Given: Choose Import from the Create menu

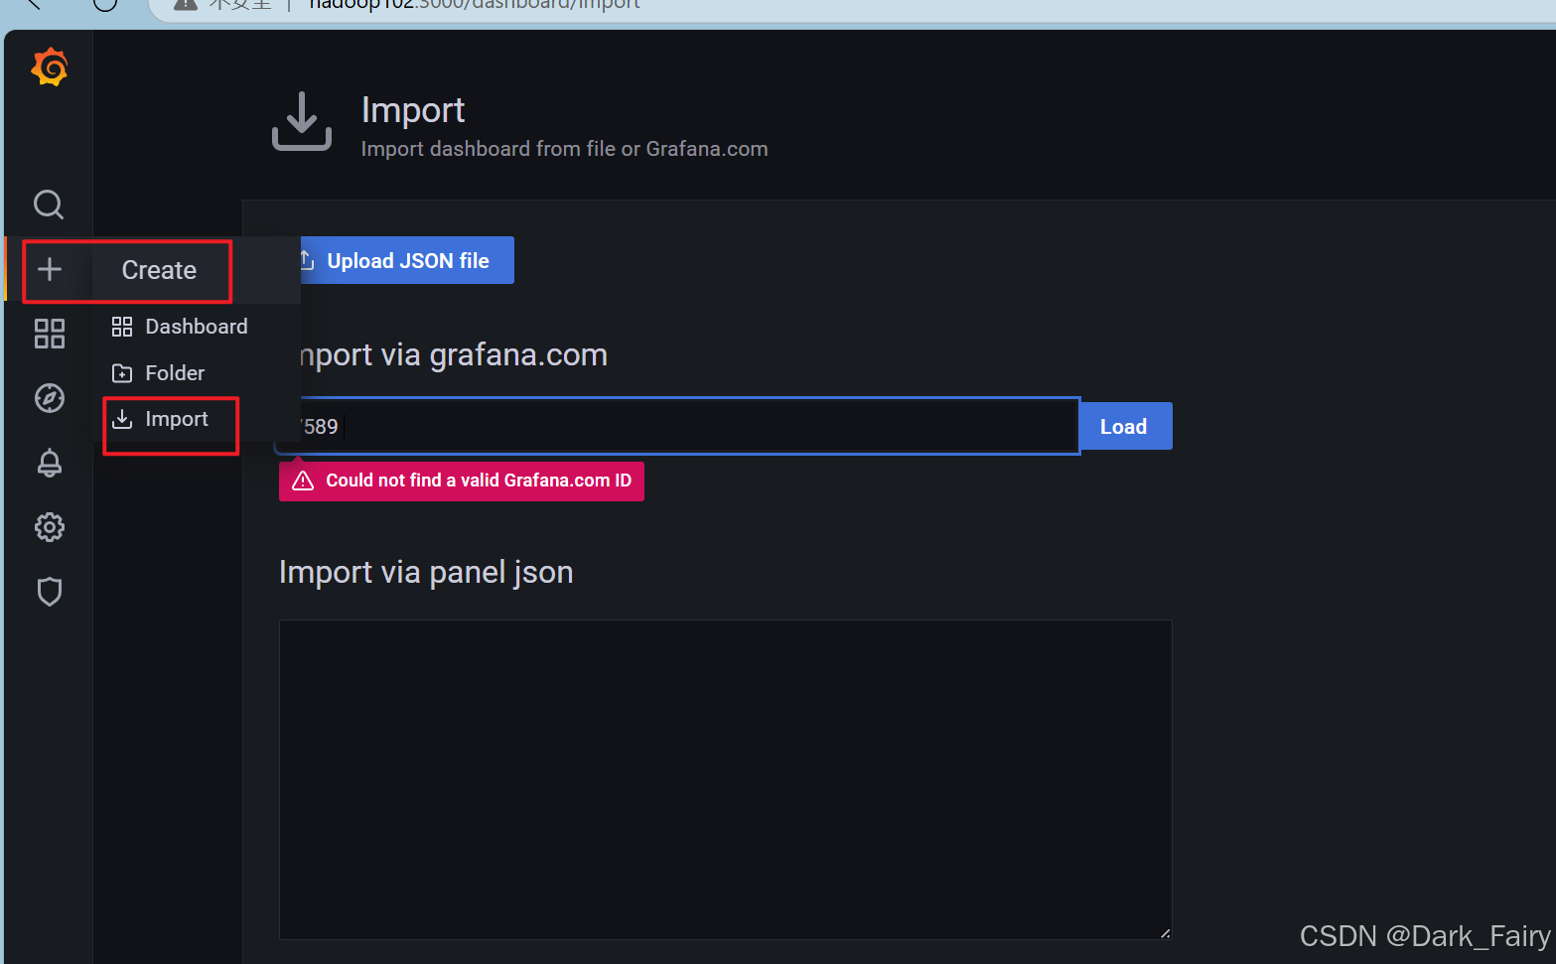Looking at the screenshot, I should pos(160,419).
